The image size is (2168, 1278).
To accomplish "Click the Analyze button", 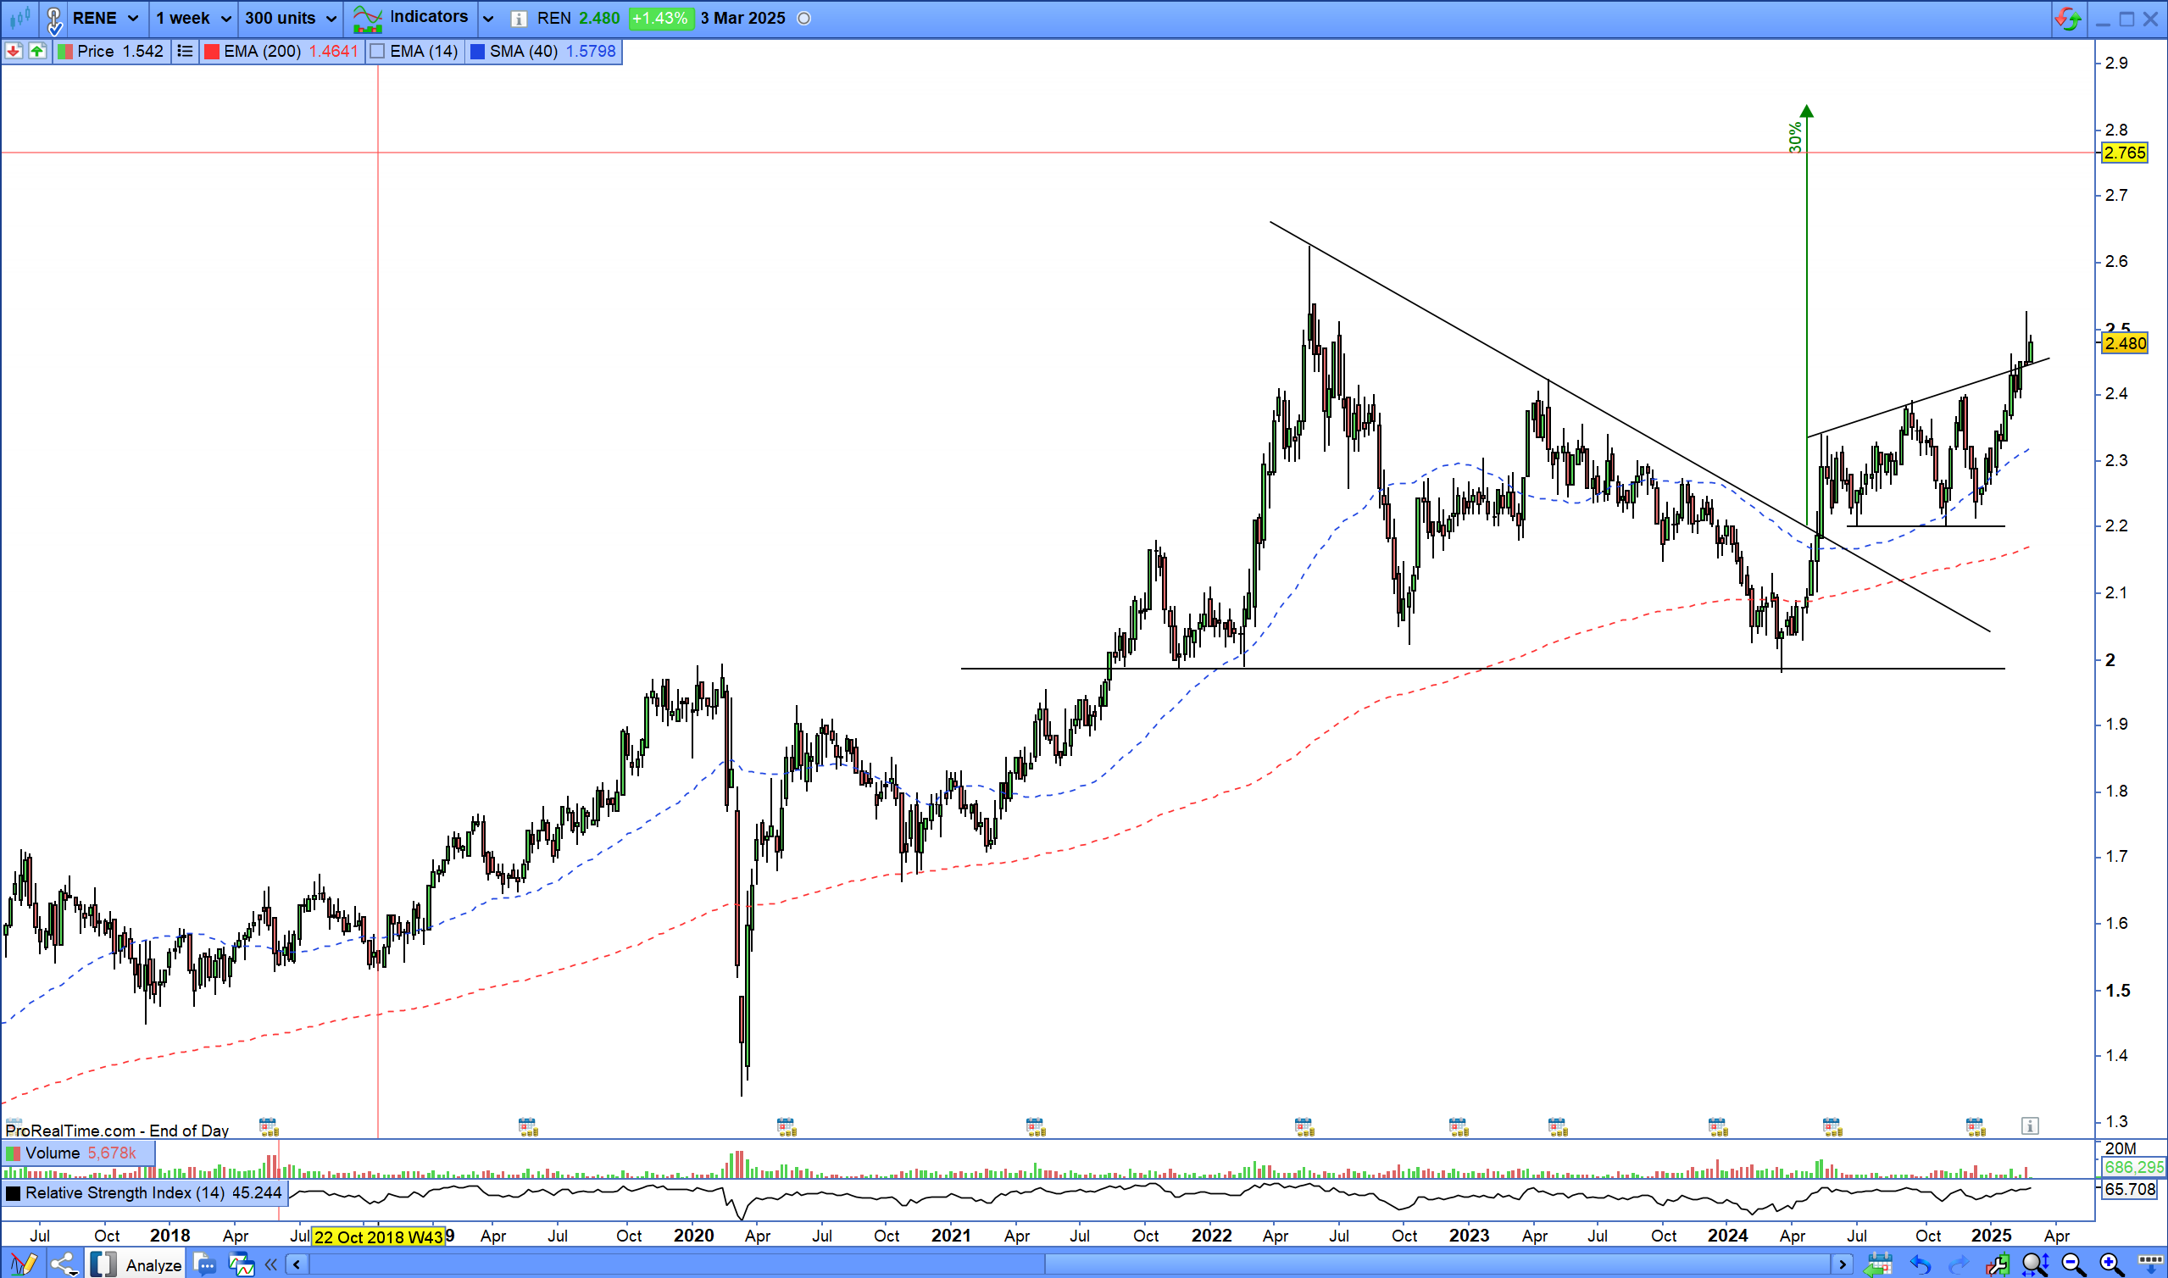I will pos(153,1264).
